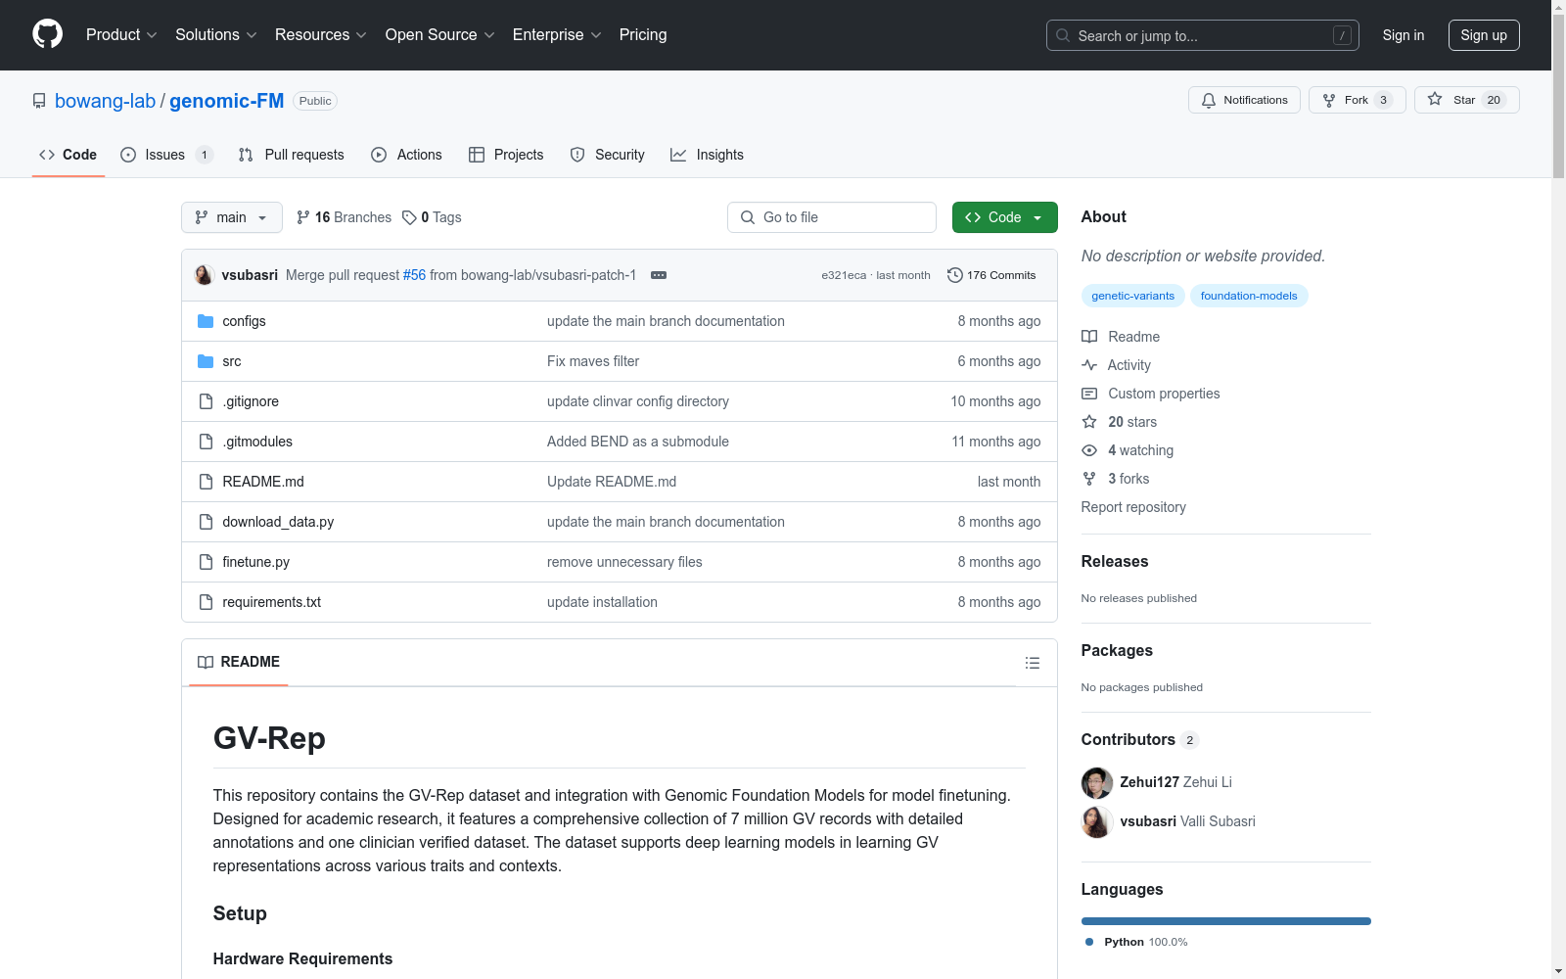
Task: View the 176 Commits history
Action: 991,275
